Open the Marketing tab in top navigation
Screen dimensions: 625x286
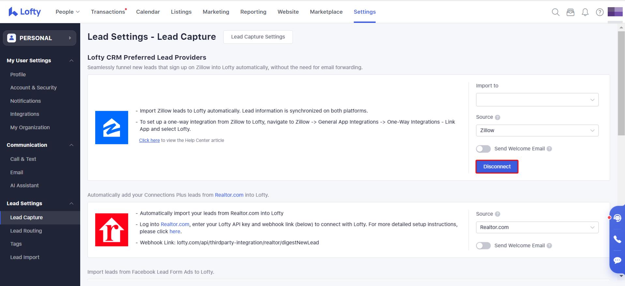click(216, 12)
